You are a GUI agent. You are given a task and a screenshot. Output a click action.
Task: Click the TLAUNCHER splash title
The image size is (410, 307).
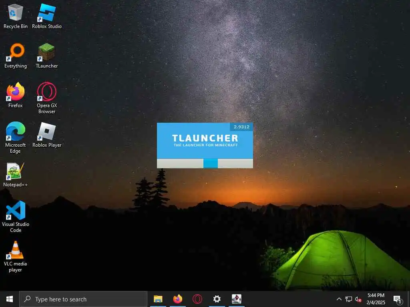pos(205,138)
